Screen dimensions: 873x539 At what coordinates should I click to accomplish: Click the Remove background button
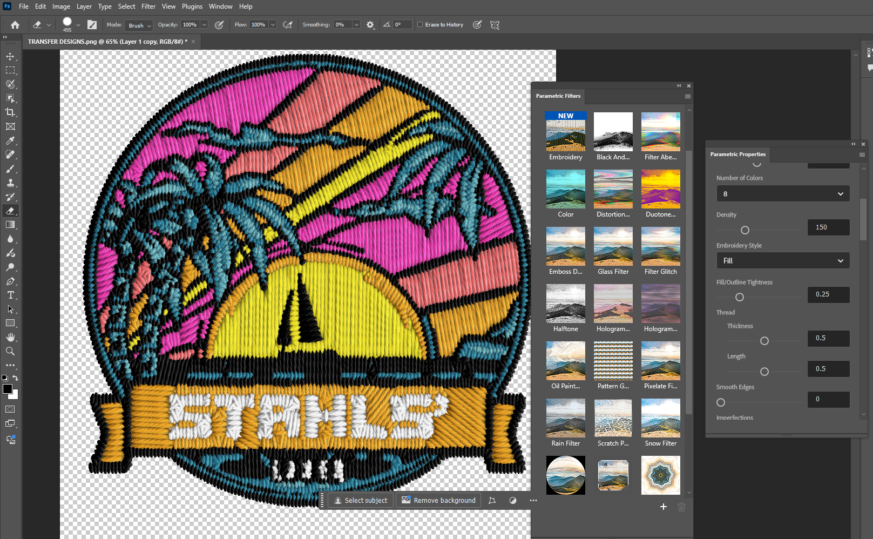pos(439,501)
